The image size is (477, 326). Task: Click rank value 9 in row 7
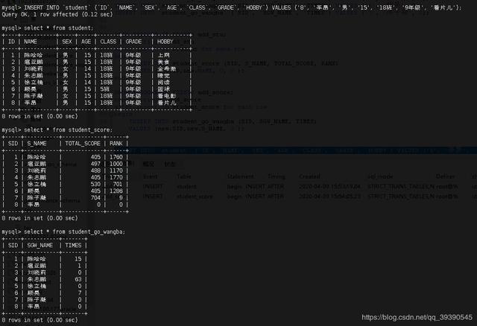click(x=121, y=198)
